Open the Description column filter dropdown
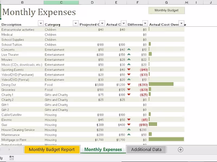Screen dimensions: 217x162 click(x=41, y=23)
